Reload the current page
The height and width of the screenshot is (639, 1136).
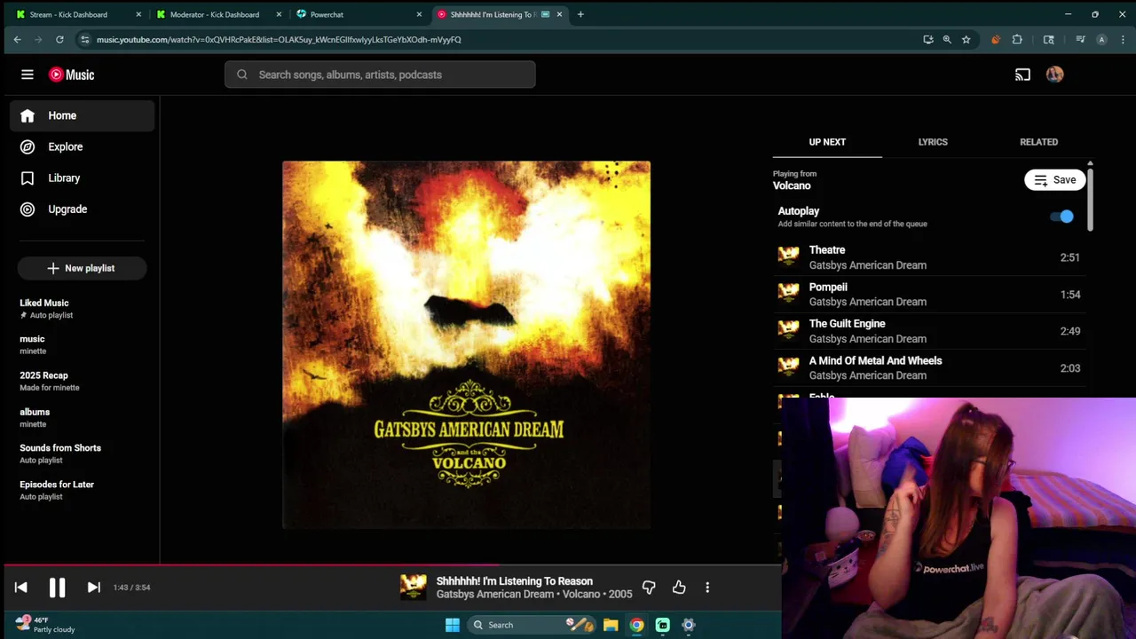[x=59, y=39]
